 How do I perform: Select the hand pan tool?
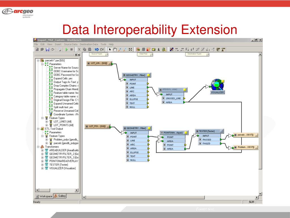(115, 49)
